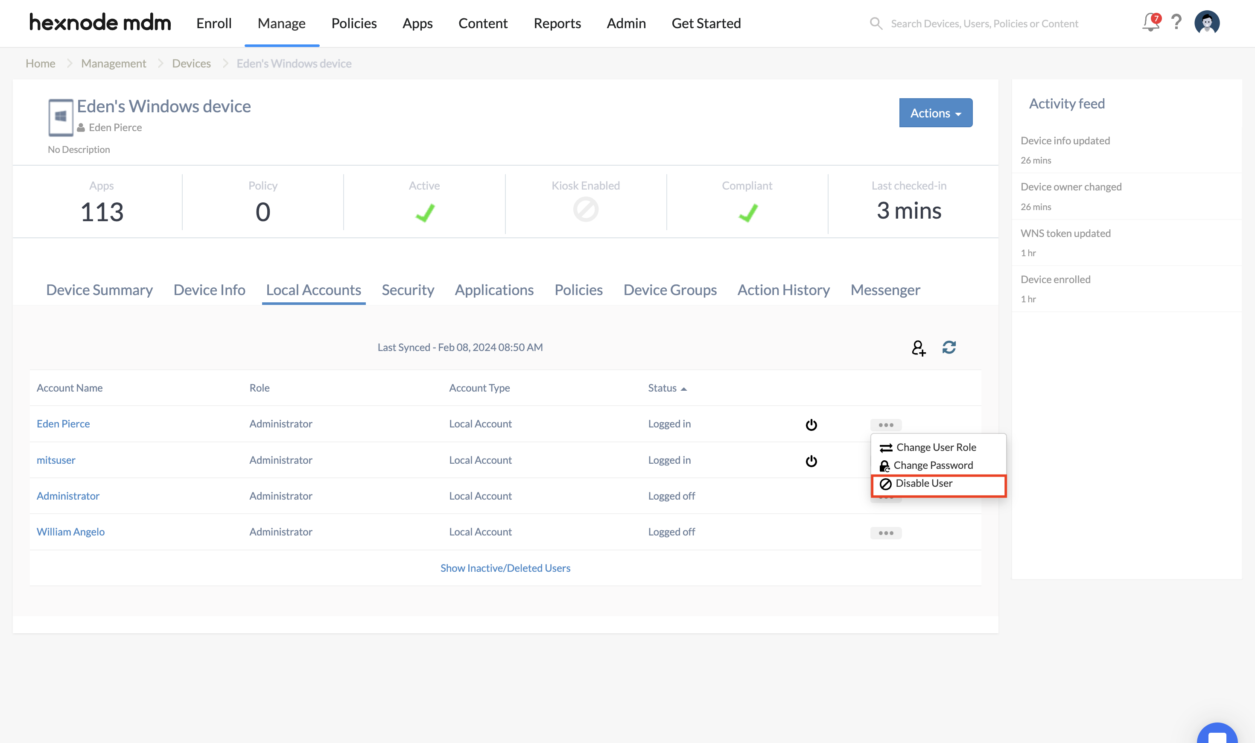This screenshot has width=1255, height=743.
Task: Open the Get Started navigation item
Action: click(706, 23)
